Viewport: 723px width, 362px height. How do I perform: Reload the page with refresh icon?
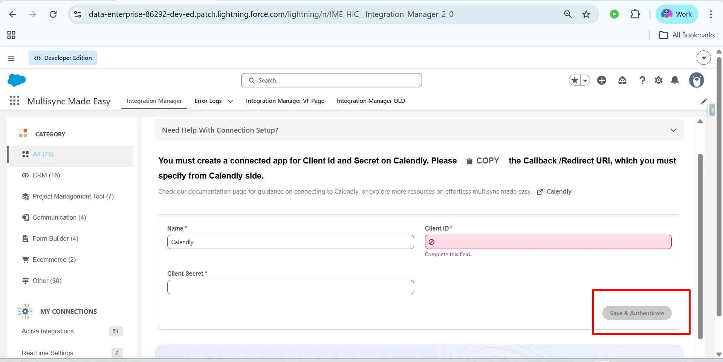(53, 14)
